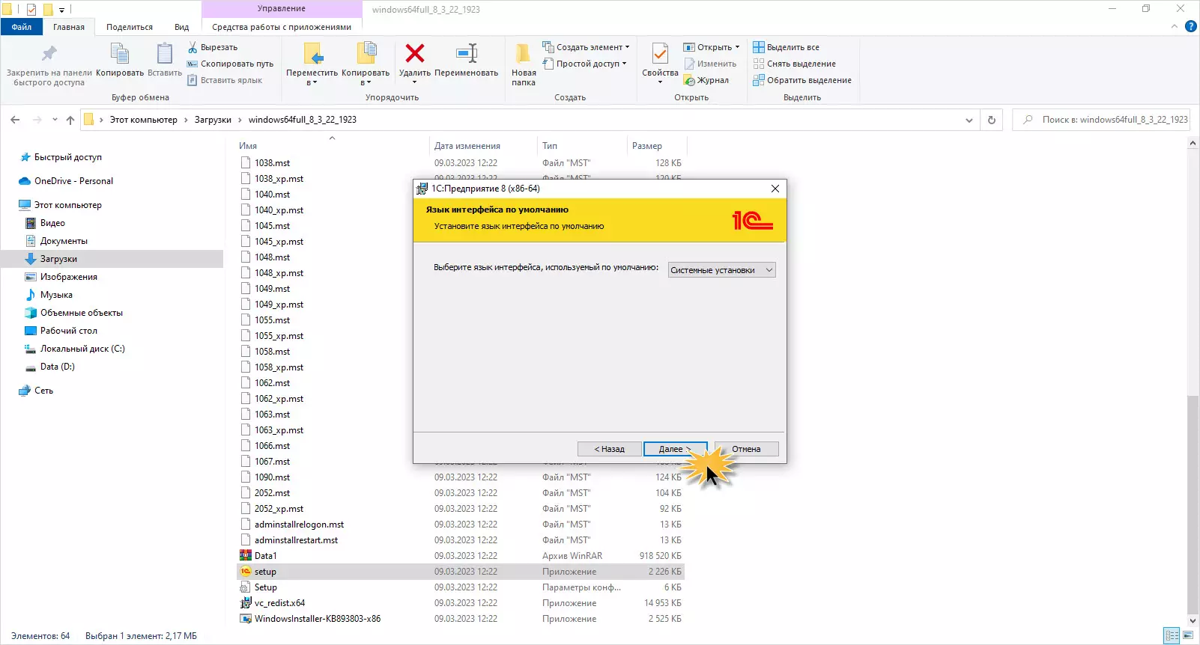Click Этот компьютер in the address bar
1200x645 pixels.
144,120
